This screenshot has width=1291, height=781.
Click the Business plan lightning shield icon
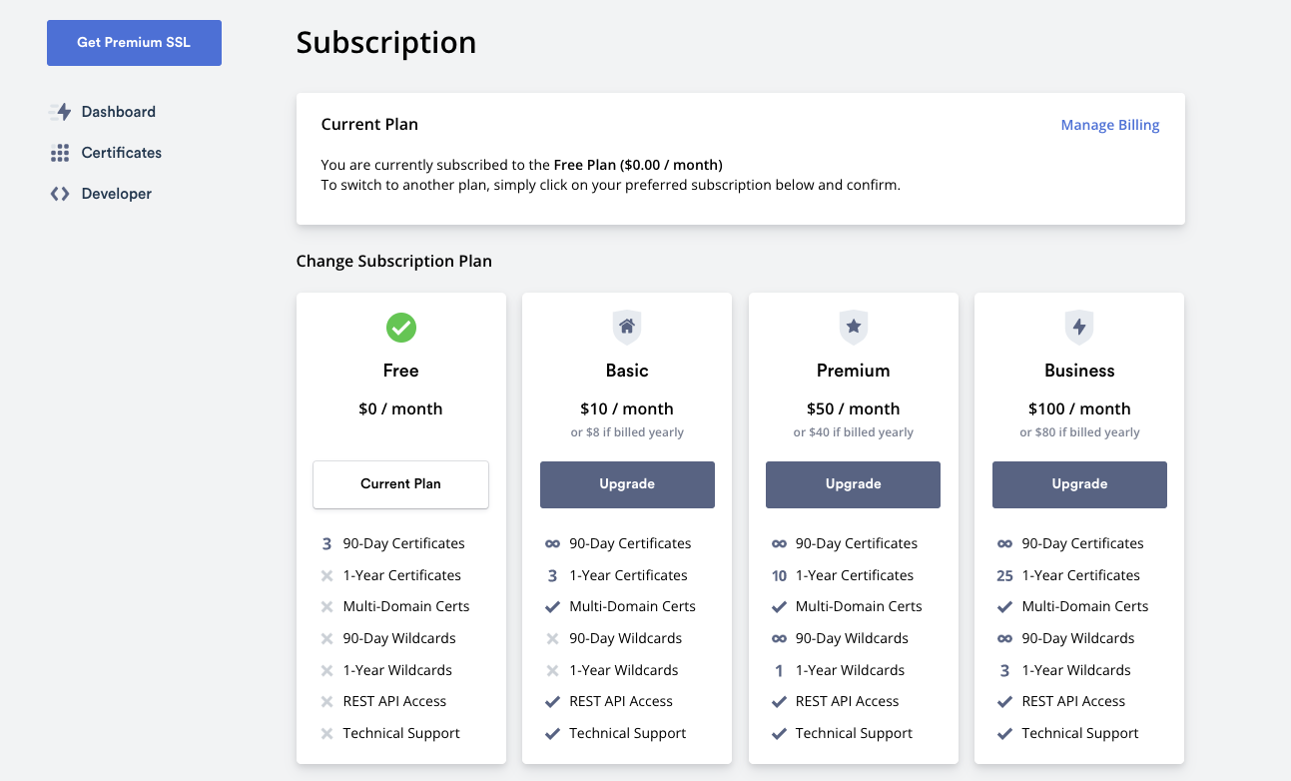1079,327
